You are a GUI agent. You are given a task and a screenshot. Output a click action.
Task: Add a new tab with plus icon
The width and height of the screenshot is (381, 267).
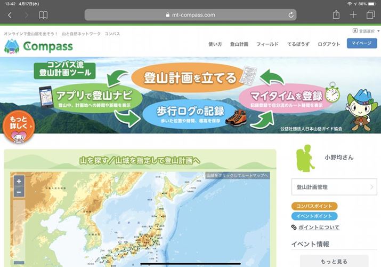tap(353, 15)
